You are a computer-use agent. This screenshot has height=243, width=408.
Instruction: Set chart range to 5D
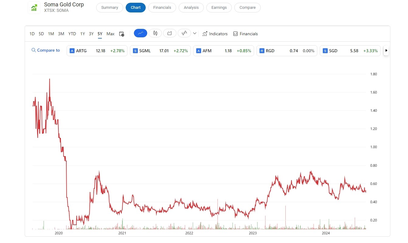tap(41, 34)
